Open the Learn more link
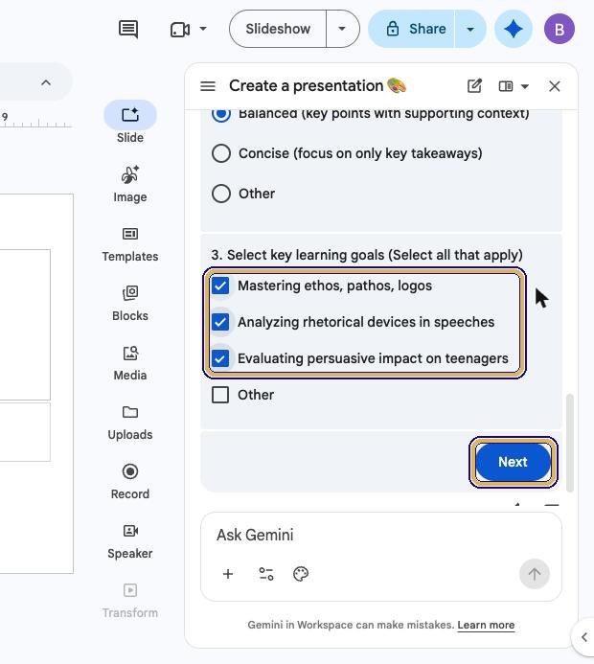 tap(486, 625)
